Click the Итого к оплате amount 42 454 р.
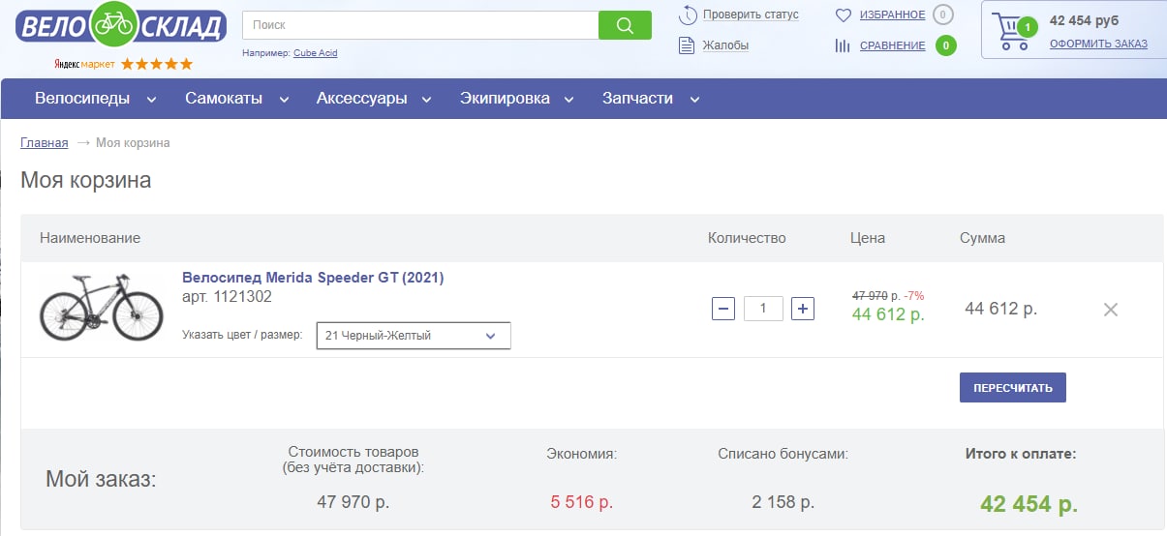The width and height of the screenshot is (1167, 536). (1029, 504)
